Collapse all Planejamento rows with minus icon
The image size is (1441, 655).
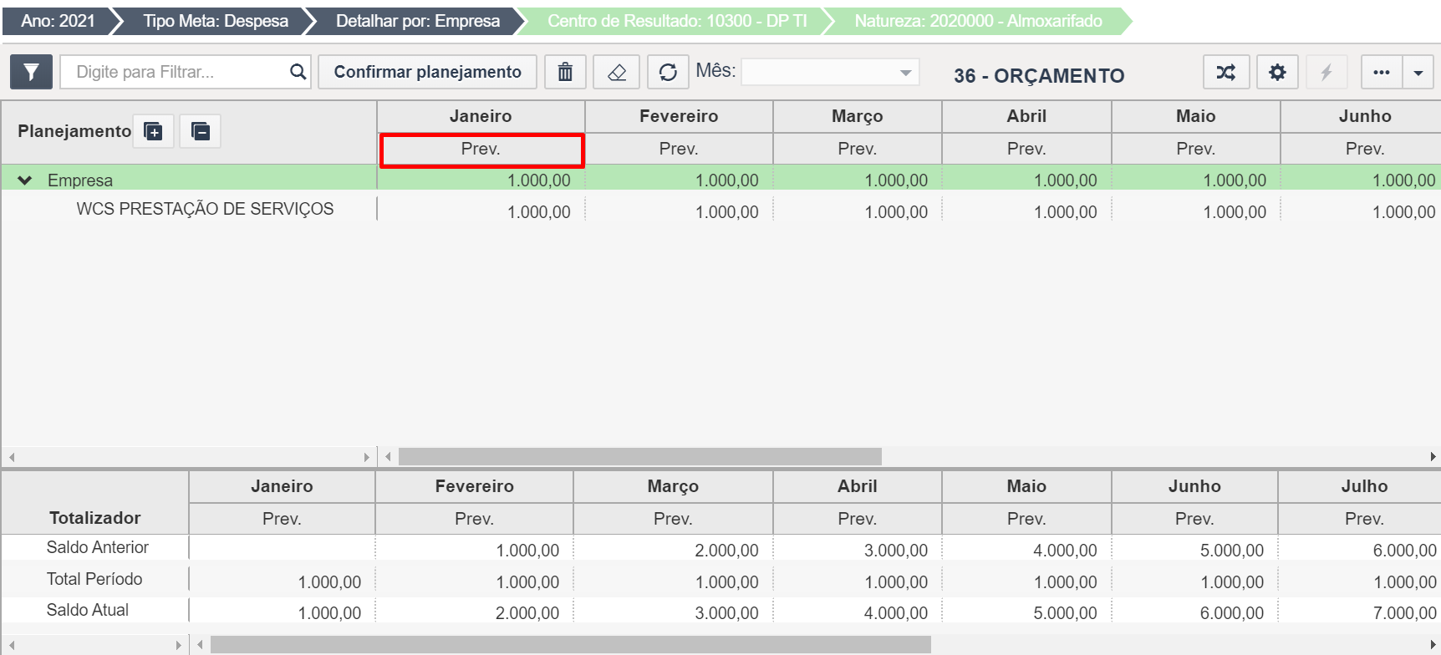click(x=201, y=131)
